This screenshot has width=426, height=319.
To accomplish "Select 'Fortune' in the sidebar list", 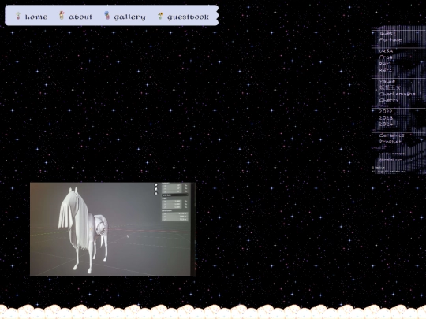I will click(x=390, y=39).
